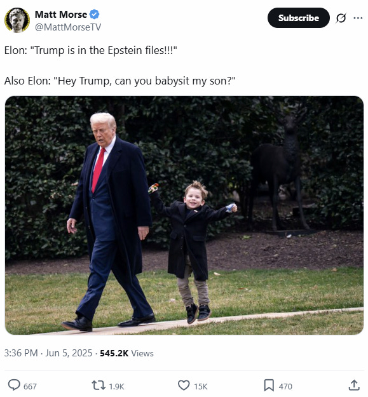
Task: Click the 3:36 PM Jun 5, 2025 timestamp
Action: [48, 353]
